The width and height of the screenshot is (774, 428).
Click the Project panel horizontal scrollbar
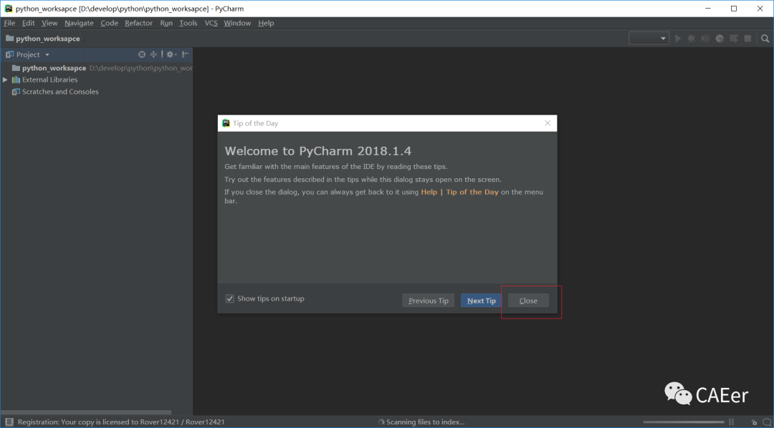[x=86, y=412]
